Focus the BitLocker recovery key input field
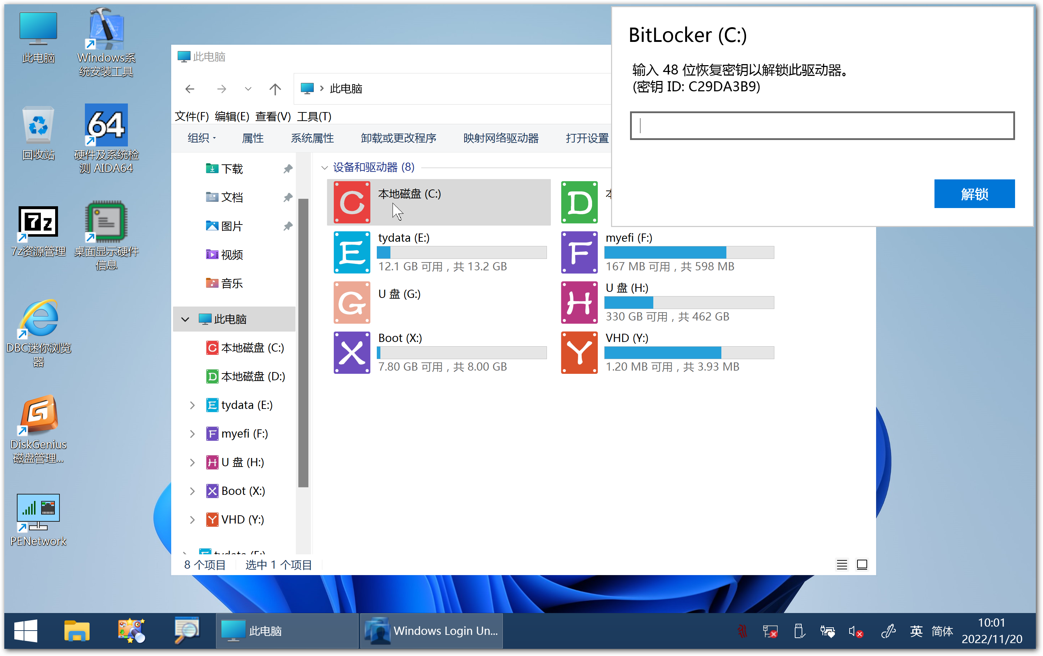This screenshot has height=656, width=1043. 822,126
